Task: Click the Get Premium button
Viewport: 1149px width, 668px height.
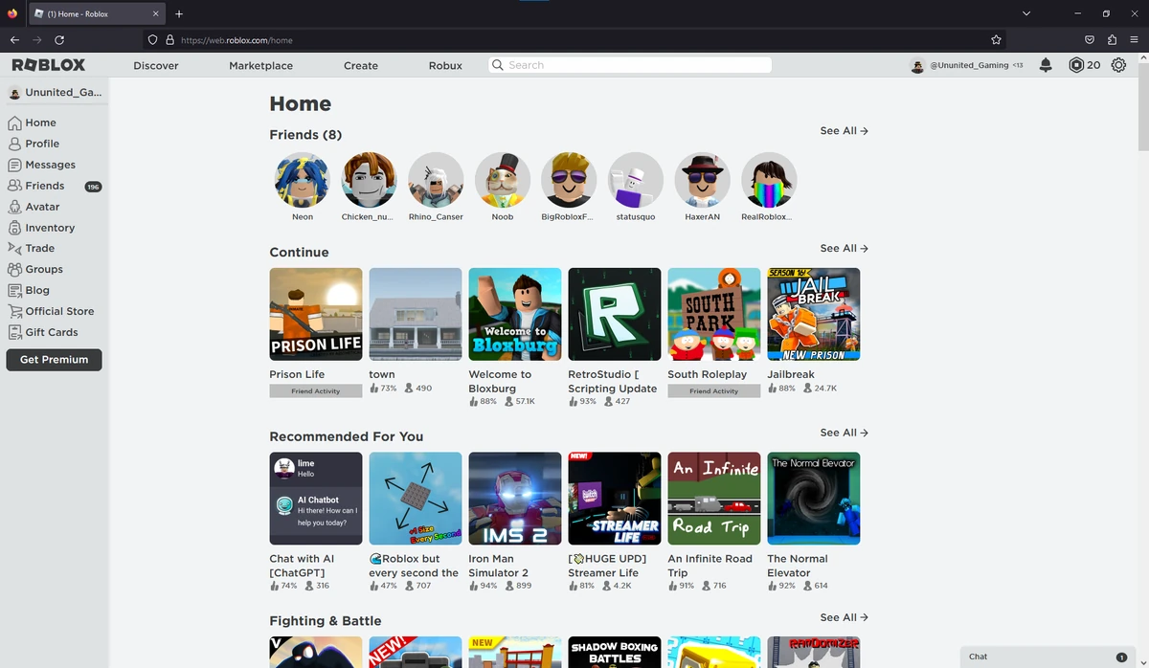Action: (x=54, y=360)
